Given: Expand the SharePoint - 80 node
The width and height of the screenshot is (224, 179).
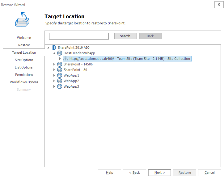Looking at the screenshot, I should (54, 70).
